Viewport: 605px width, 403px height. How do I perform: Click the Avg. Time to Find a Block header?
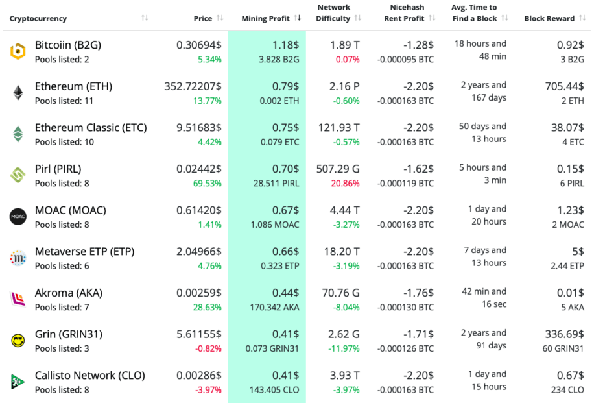[474, 13]
